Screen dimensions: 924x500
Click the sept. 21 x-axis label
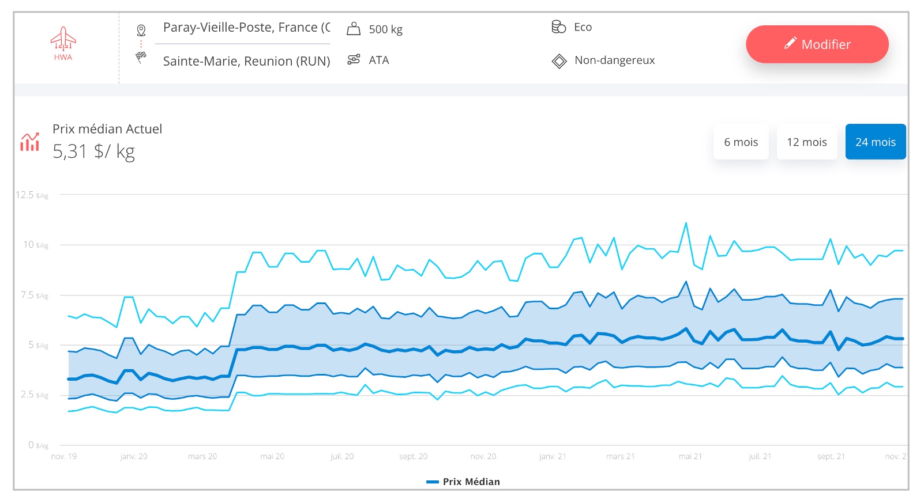click(831, 456)
